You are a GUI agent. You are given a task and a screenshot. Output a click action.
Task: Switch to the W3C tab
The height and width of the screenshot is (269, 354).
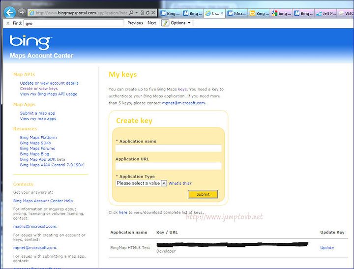point(346,14)
